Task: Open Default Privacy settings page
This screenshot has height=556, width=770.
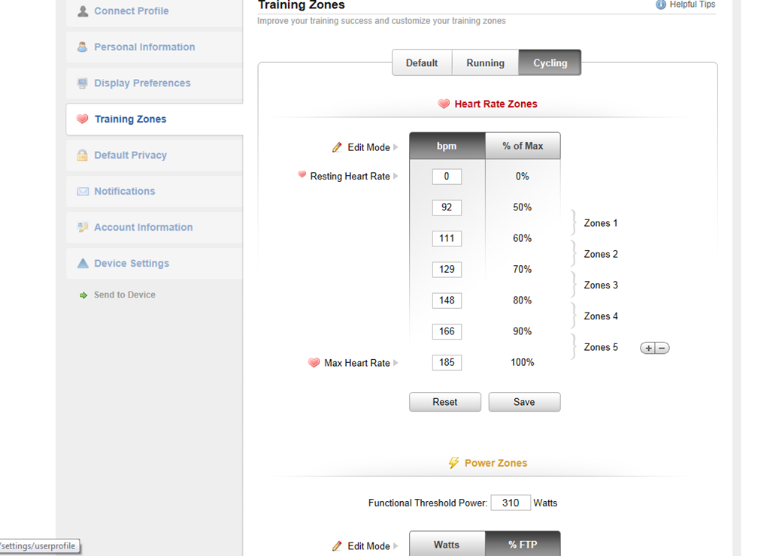Action: 154,155
